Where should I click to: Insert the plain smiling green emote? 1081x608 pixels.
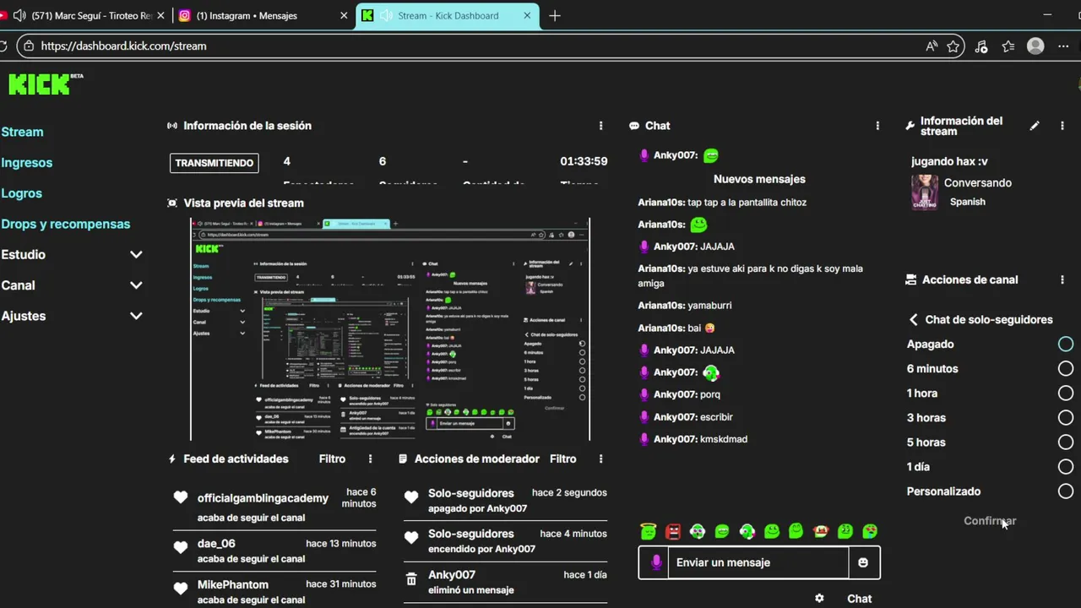pos(771,531)
